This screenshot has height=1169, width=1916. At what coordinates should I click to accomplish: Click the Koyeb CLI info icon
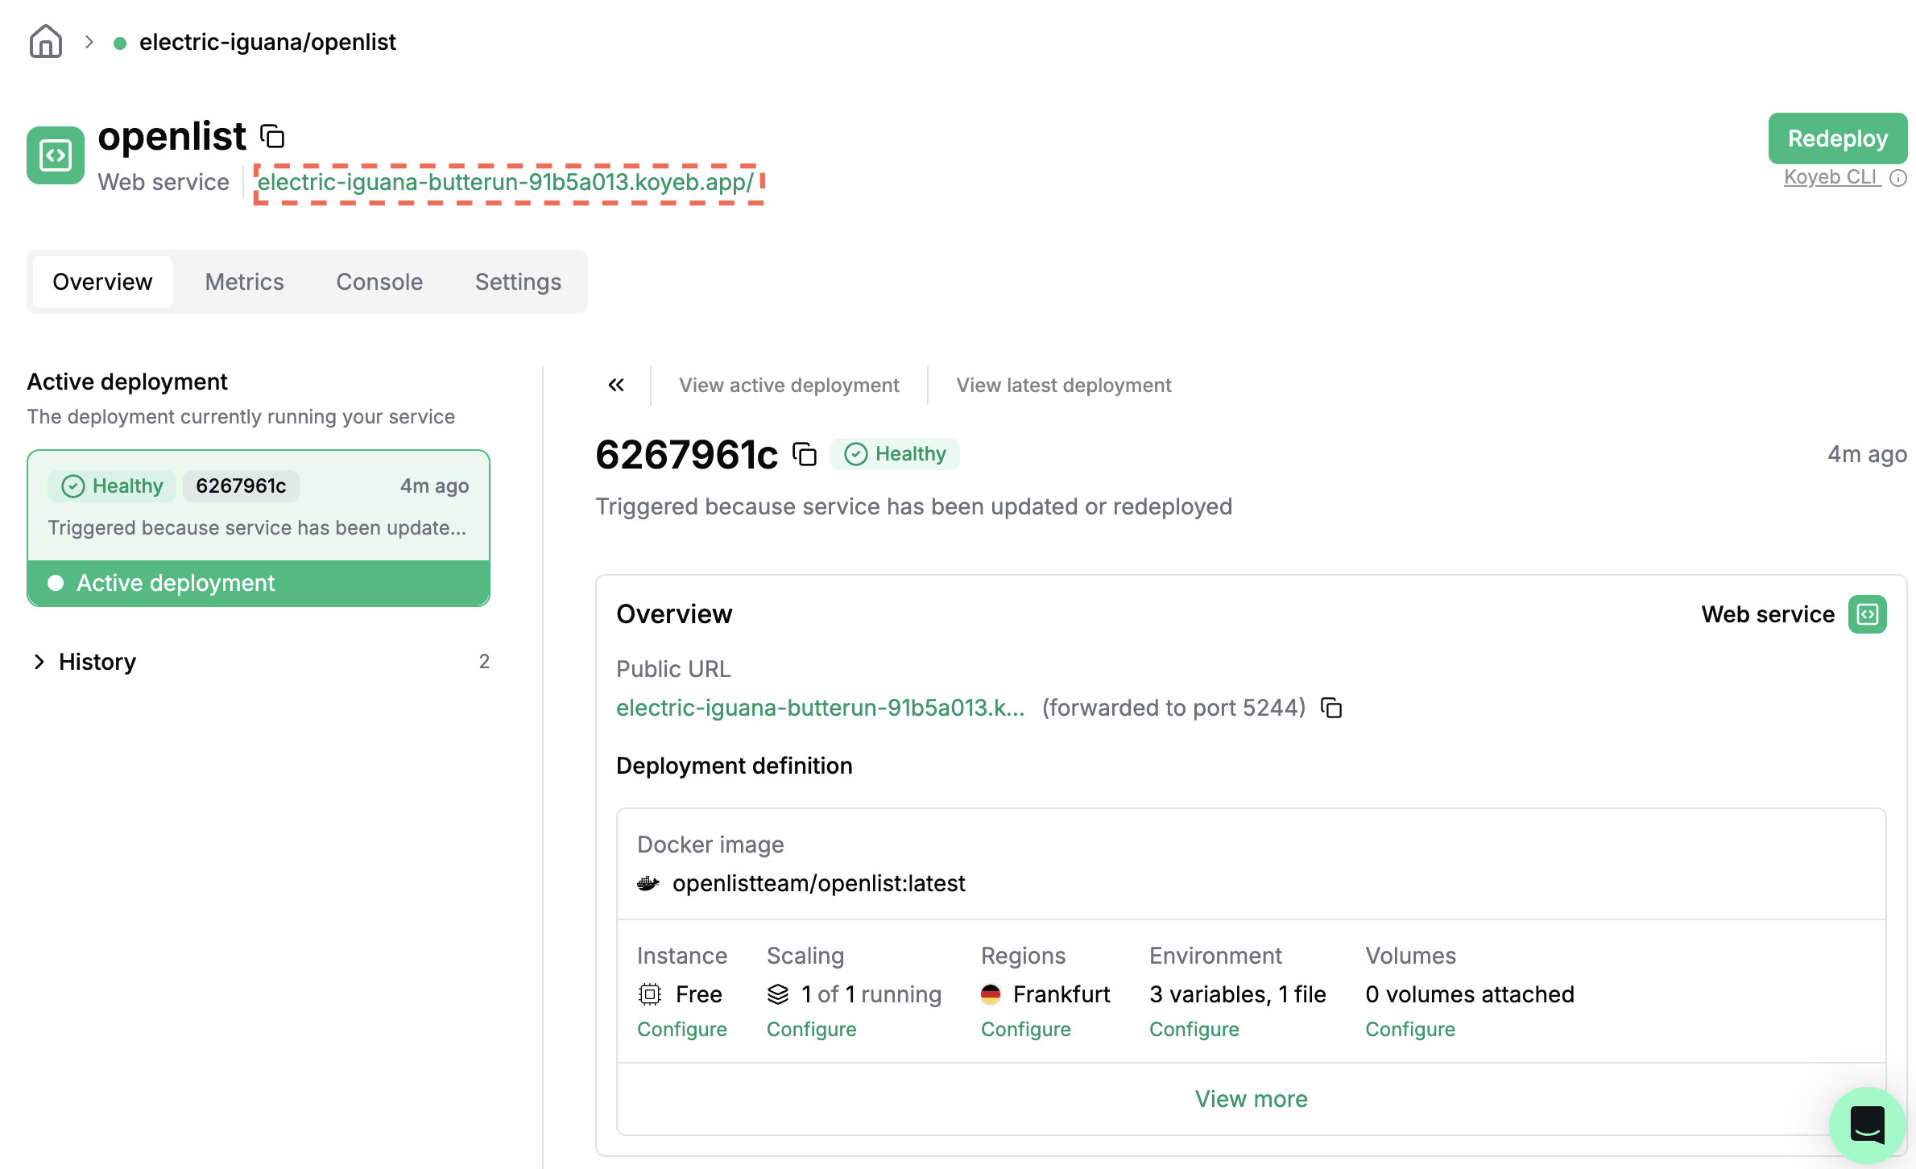pyautogui.click(x=1898, y=178)
